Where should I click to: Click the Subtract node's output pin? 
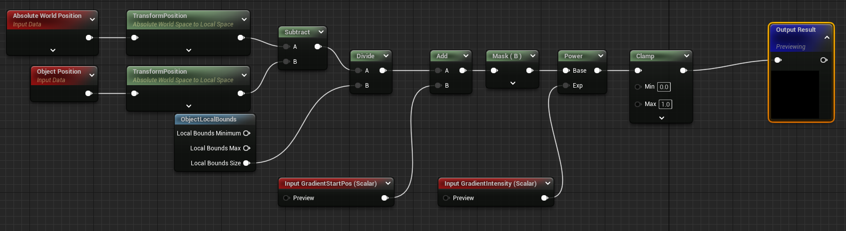(318, 47)
